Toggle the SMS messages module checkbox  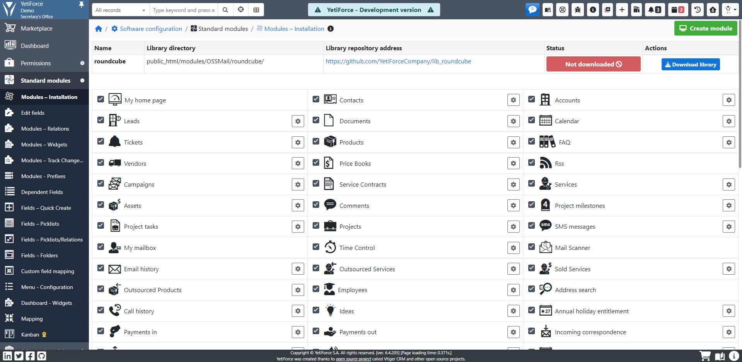[x=532, y=225]
